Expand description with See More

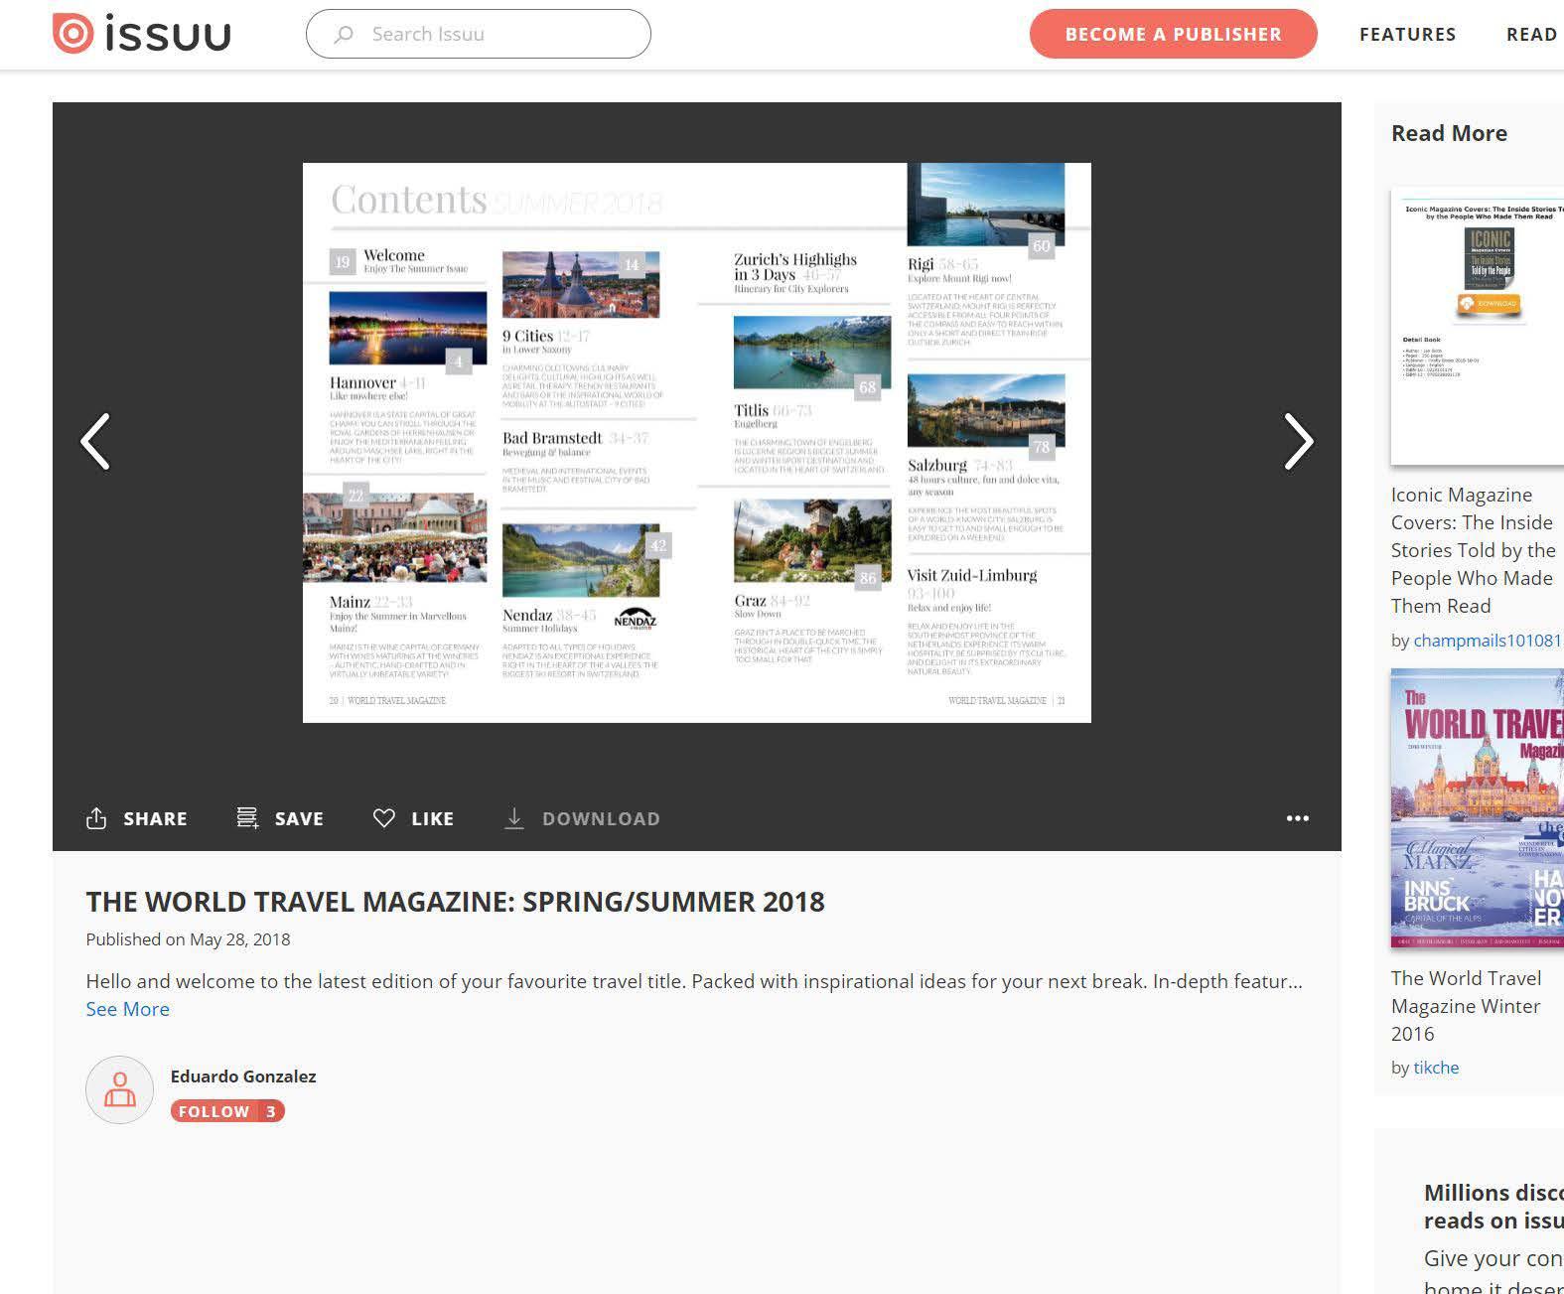128,1009
